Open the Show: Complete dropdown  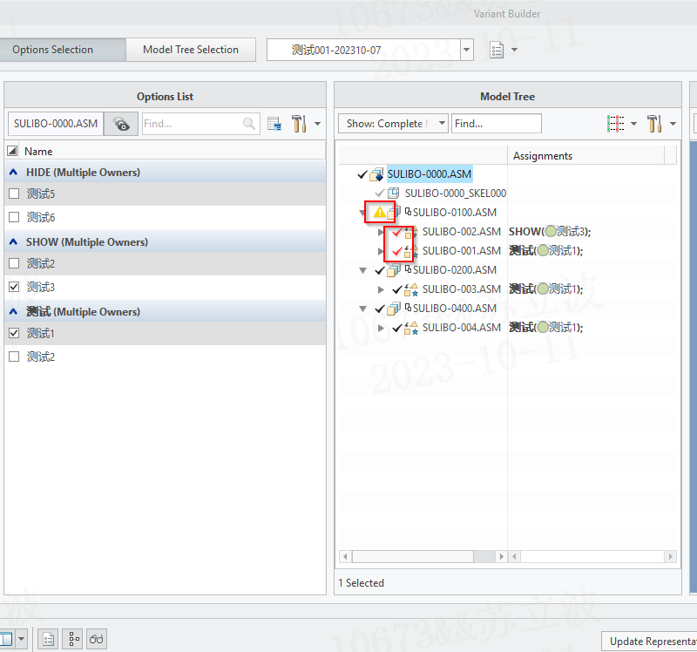(x=441, y=123)
